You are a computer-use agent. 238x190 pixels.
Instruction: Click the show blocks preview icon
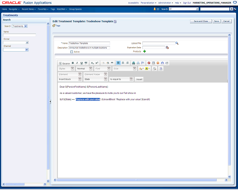(155, 69)
